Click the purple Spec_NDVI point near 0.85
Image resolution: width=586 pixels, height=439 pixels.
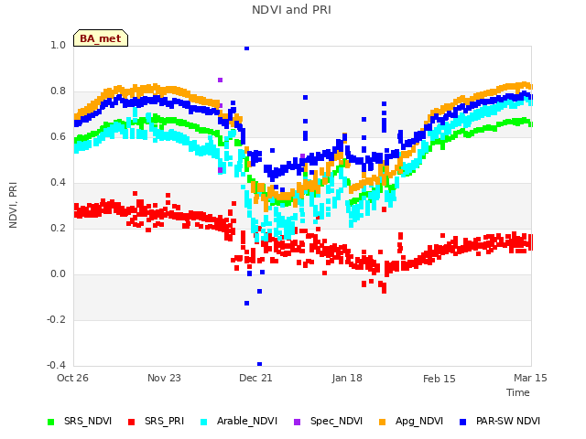220,80
